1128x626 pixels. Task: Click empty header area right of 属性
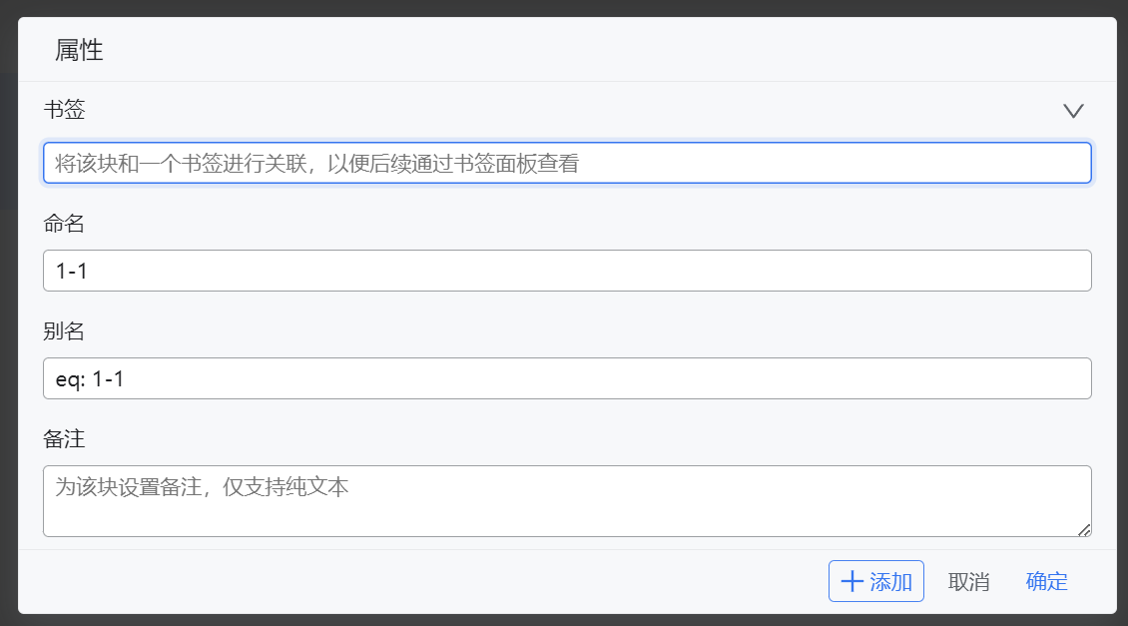pos(599,50)
